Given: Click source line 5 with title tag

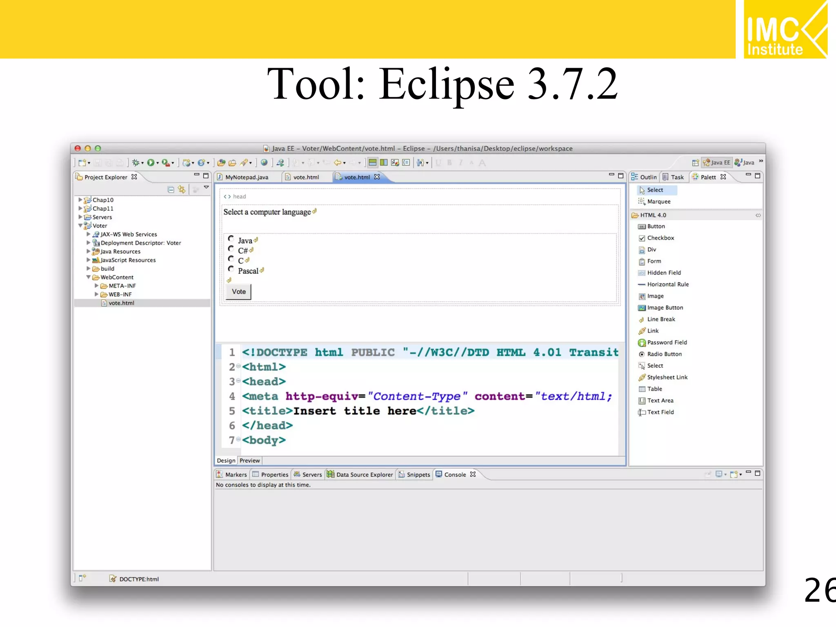Looking at the screenshot, I should tap(358, 411).
